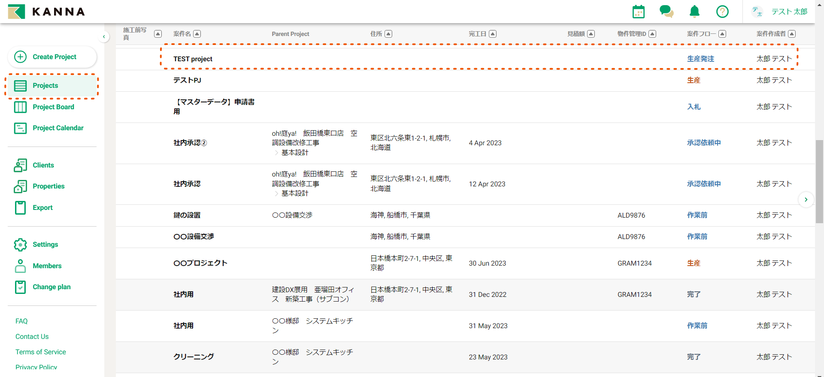Click the Export clipboard icon
The height and width of the screenshot is (377, 824).
tap(20, 208)
